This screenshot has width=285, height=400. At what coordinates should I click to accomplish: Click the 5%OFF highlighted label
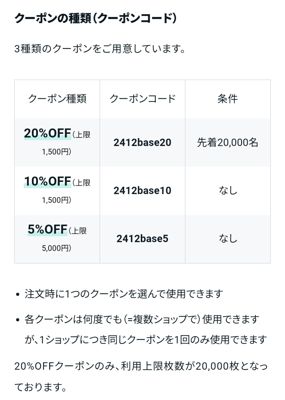pyautogui.click(x=47, y=230)
